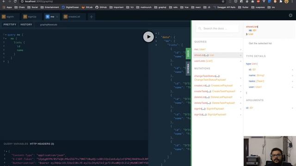
Task: Open the Entertainment bookmark folder
Action: point(49,7)
